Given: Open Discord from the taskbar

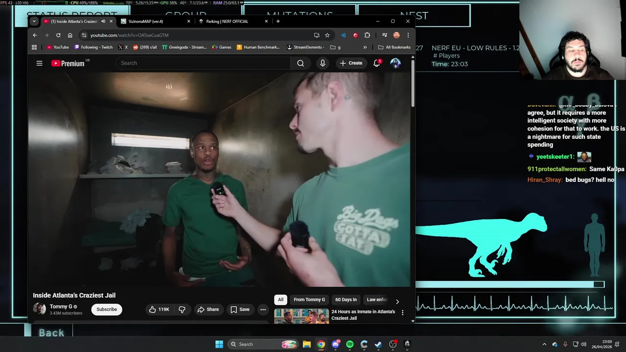Looking at the screenshot, I should pyautogui.click(x=335, y=344).
